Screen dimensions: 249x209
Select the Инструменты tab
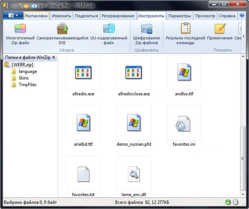151,16
